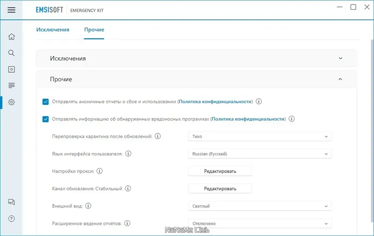Click Редактировать button for proxy settings
The image size is (374, 236).
220,171
